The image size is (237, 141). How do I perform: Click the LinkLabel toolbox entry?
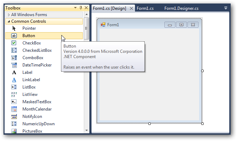(31, 80)
